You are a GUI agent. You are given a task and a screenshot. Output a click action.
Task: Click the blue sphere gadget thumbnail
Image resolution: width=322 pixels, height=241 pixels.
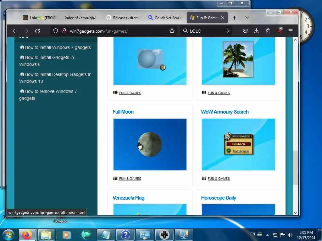pyautogui.click(x=150, y=61)
